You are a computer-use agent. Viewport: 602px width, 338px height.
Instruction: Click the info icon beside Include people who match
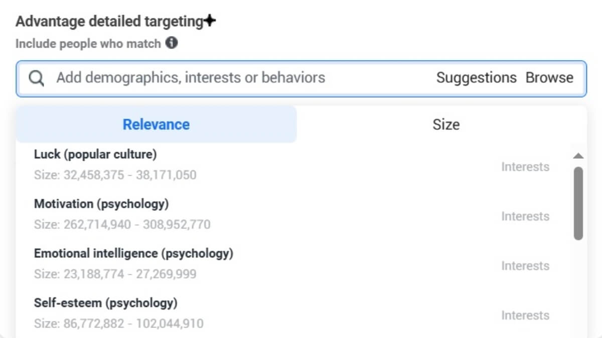[172, 44]
